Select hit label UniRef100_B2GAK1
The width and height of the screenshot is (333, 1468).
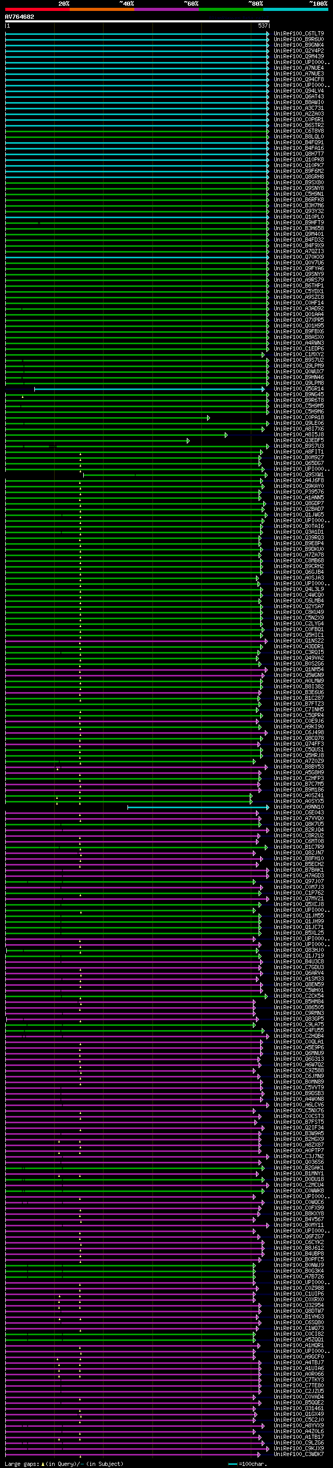click(x=299, y=1168)
